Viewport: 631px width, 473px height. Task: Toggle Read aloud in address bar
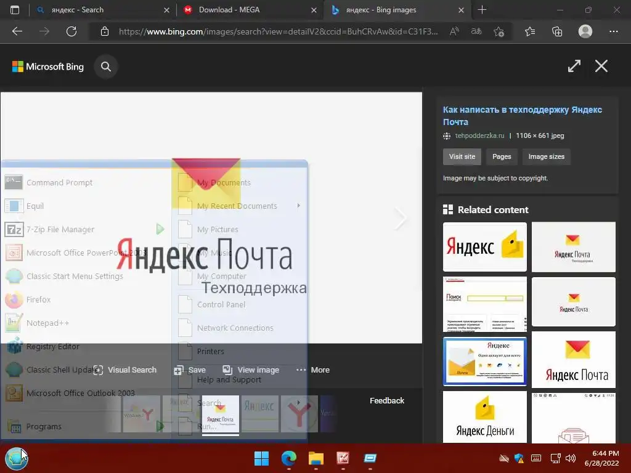[x=454, y=31]
